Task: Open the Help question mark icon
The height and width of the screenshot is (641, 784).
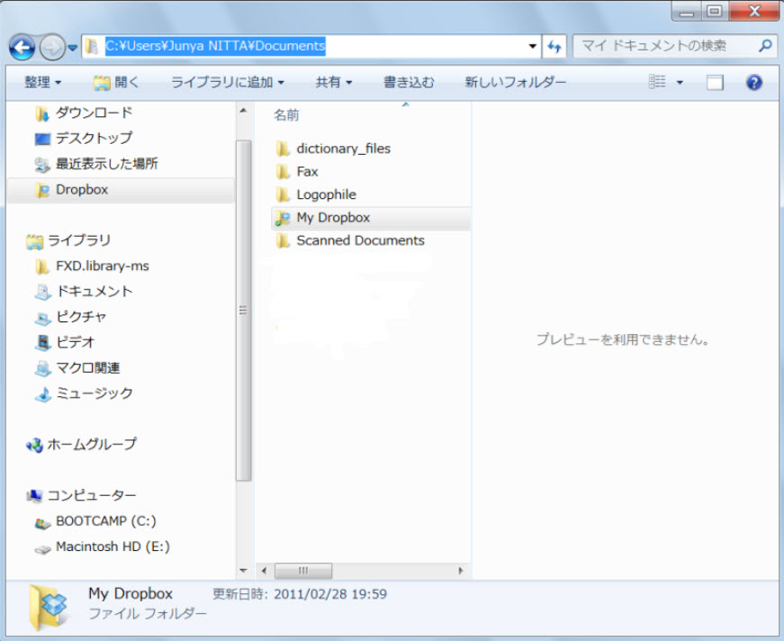Action: point(754,83)
